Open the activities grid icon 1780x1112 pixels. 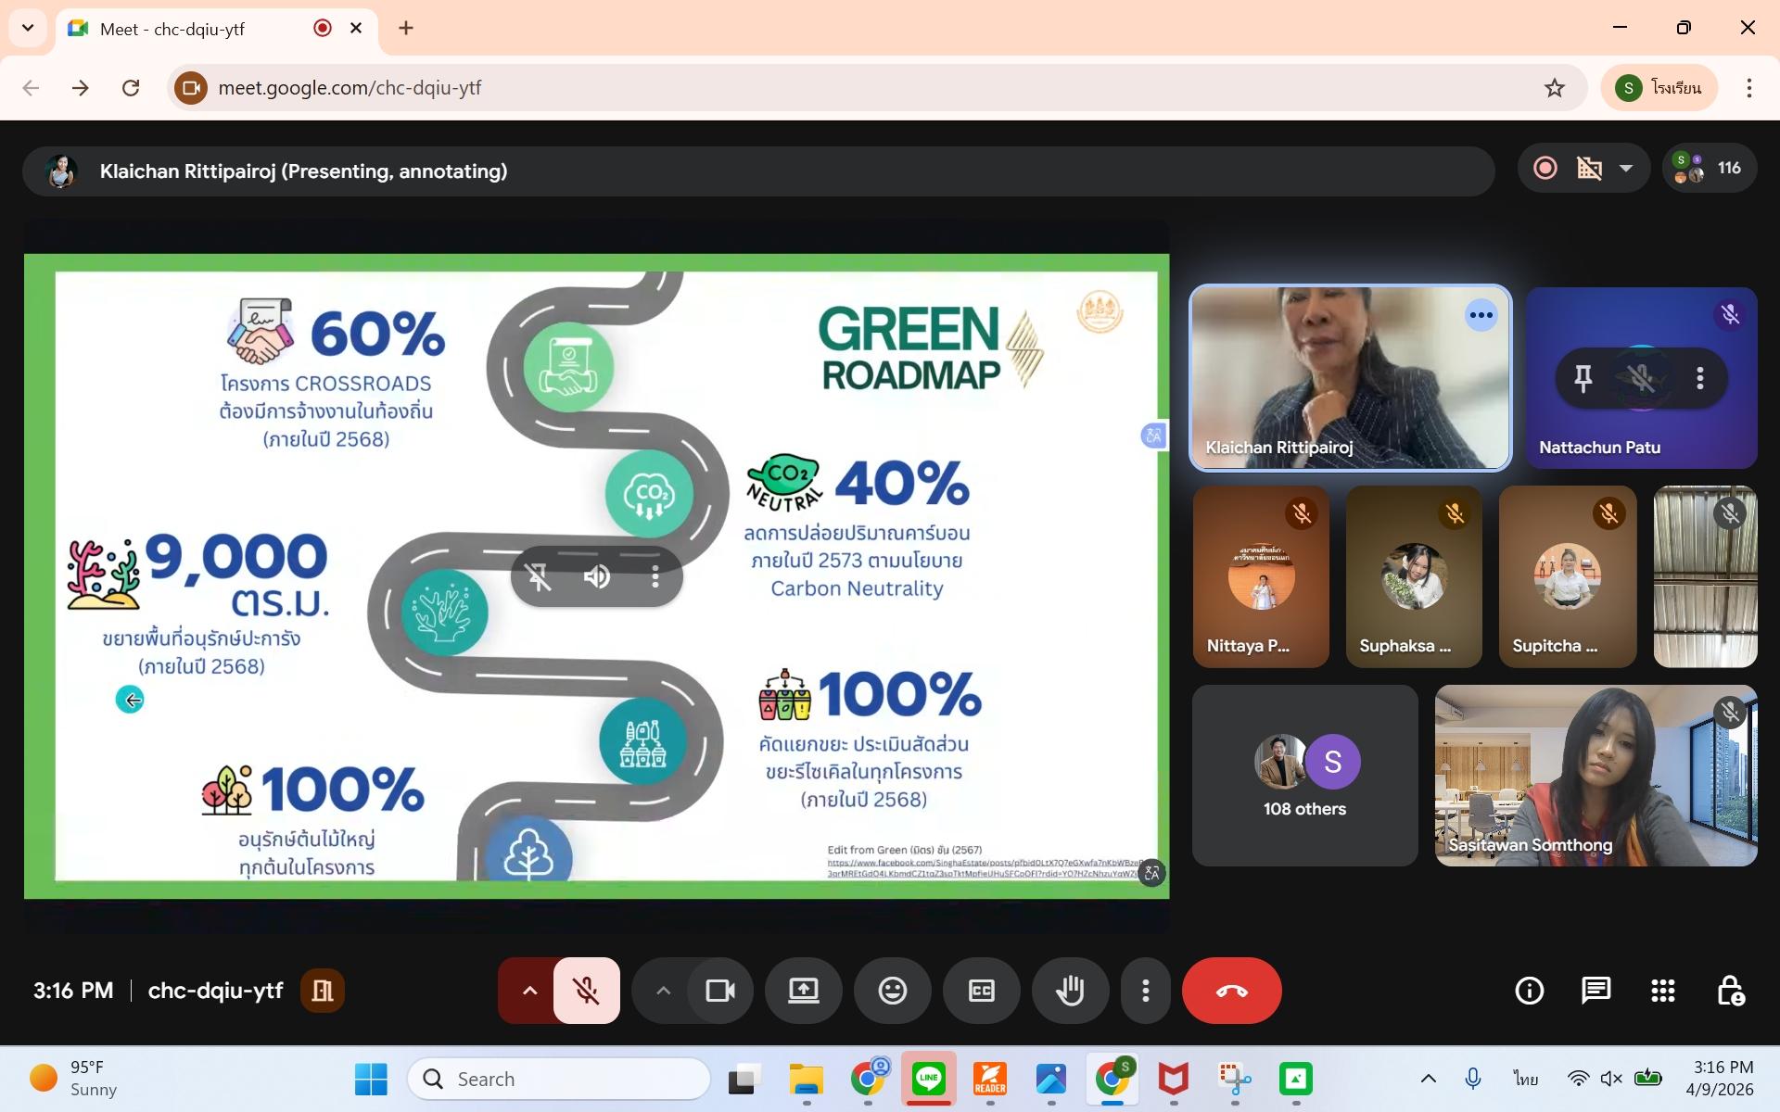(1662, 991)
